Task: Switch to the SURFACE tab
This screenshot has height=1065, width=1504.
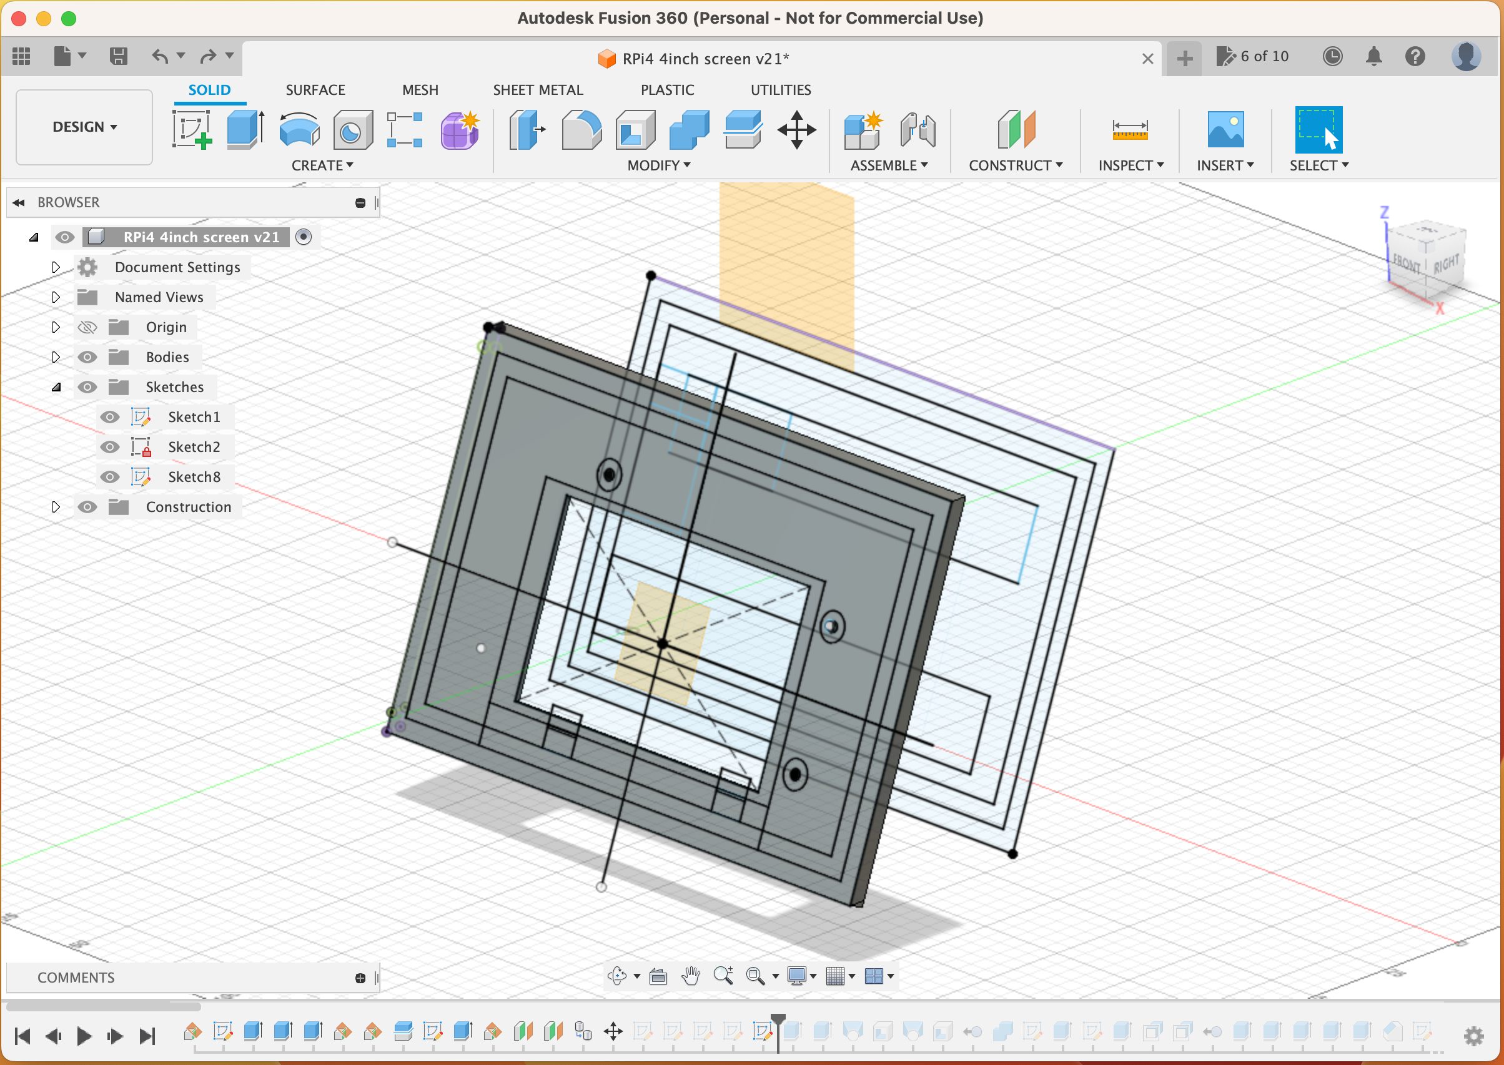Action: (x=315, y=90)
